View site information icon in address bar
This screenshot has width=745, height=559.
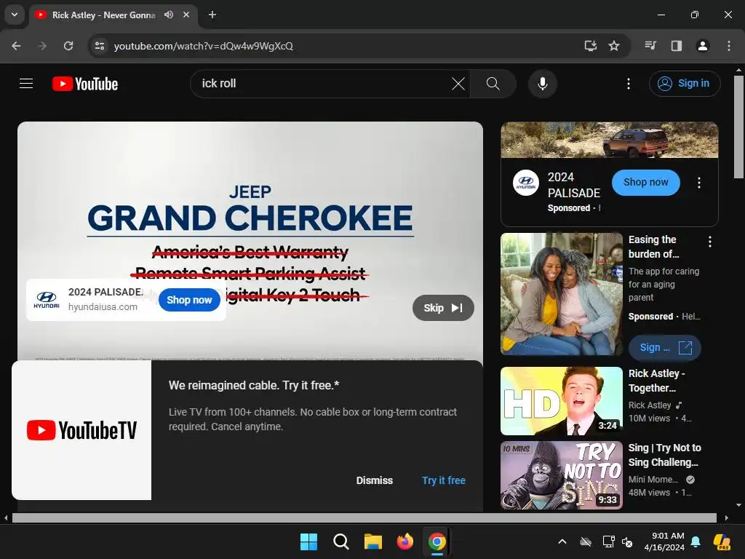tap(99, 46)
